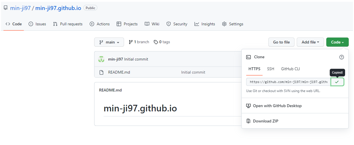Click the pull request icon

tap(55, 24)
